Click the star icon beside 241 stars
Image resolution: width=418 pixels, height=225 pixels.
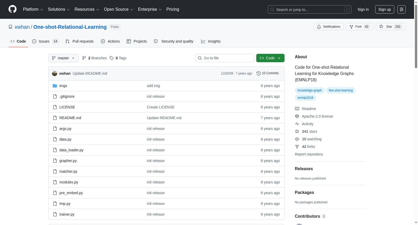[297, 131]
